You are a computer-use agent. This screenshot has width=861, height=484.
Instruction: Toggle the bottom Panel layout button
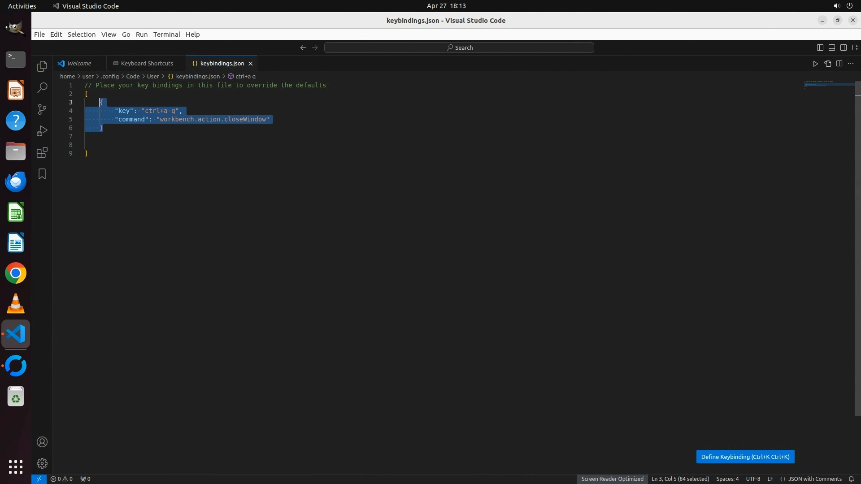pyautogui.click(x=831, y=48)
